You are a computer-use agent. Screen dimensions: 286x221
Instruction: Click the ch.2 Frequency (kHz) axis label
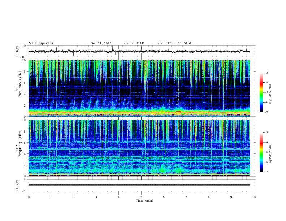tap(18, 144)
